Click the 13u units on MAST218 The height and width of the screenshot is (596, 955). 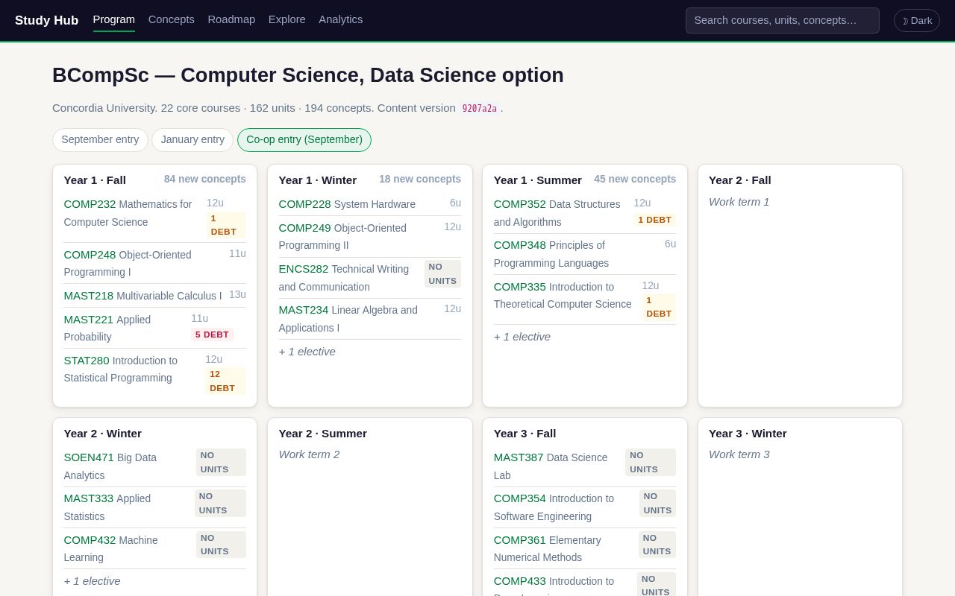[237, 294]
